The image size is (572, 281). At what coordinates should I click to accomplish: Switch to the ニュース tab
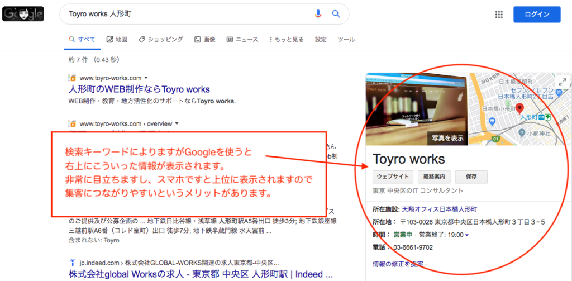pos(242,40)
